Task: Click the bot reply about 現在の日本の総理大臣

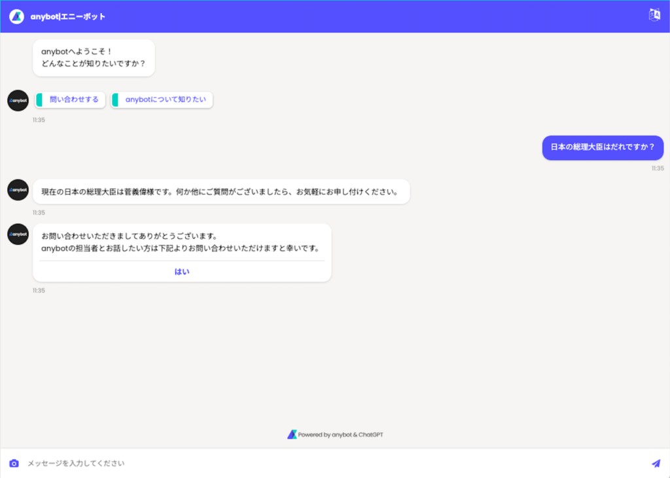Action: (x=220, y=192)
